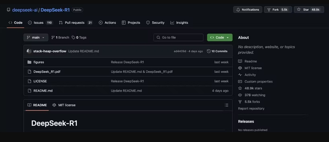Viewport: 329px width, 142px height.
Task: Fork the repository using Fork button
Action: click(x=278, y=10)
